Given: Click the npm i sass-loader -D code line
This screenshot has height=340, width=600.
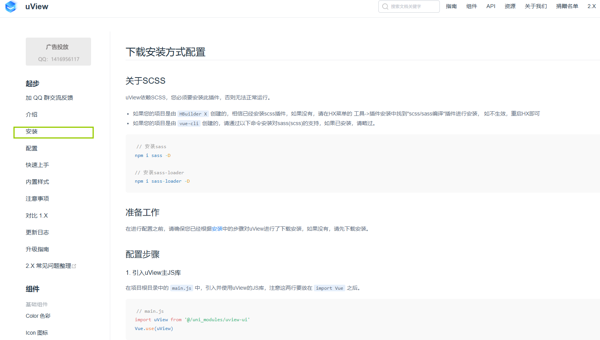Looking at the screenshot, I should click(x=162, y=181).
